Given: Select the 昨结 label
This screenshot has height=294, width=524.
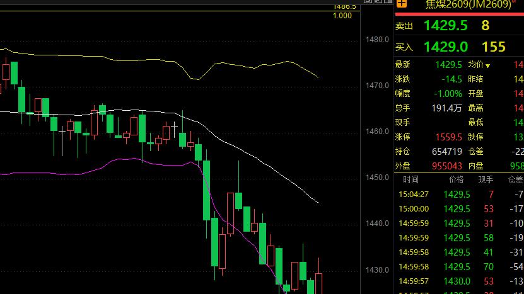Looking at the screenshot, I should (x=475, y=79).
